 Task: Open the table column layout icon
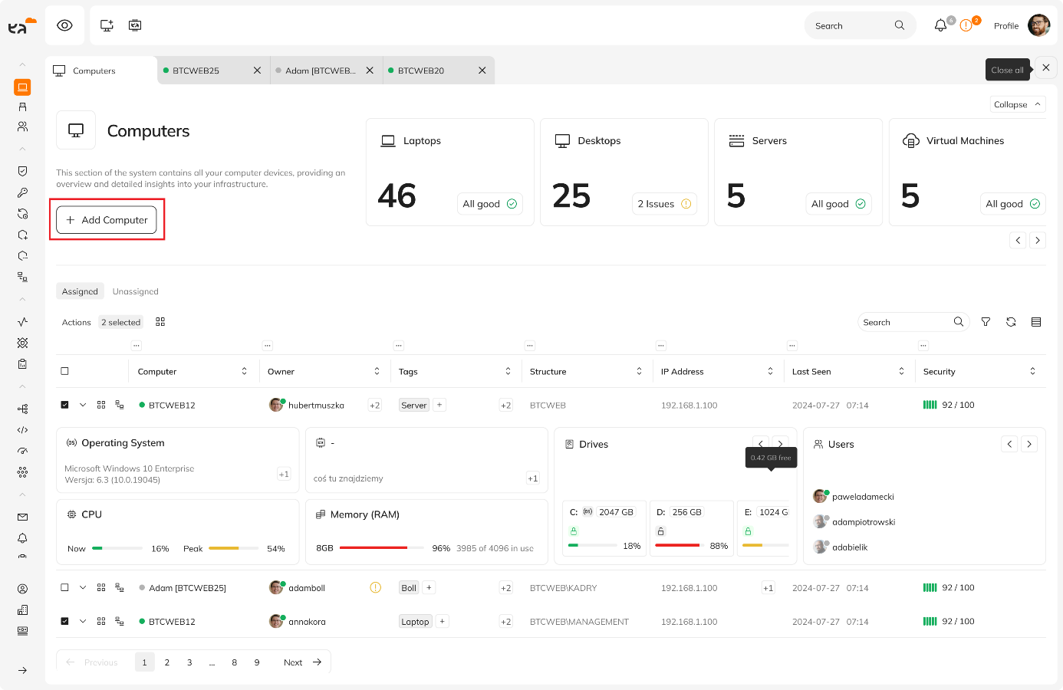pyautogui.click(x=1036, y=322)
